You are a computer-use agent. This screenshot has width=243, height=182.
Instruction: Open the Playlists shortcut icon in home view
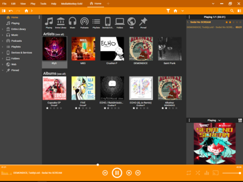click(x=96, y=21)
